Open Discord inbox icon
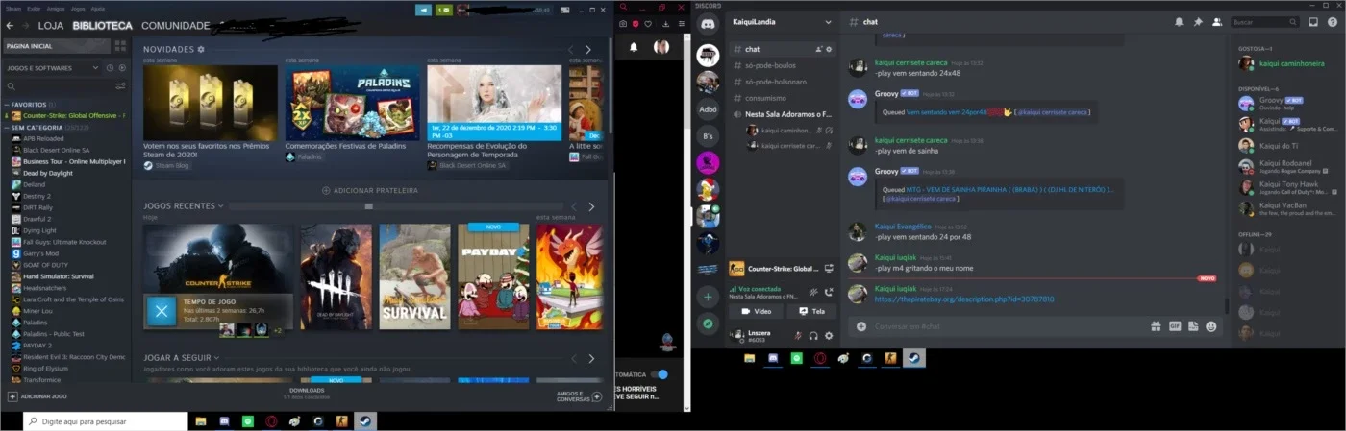This screenshot has height=431, width=1346. point(1313,21)
